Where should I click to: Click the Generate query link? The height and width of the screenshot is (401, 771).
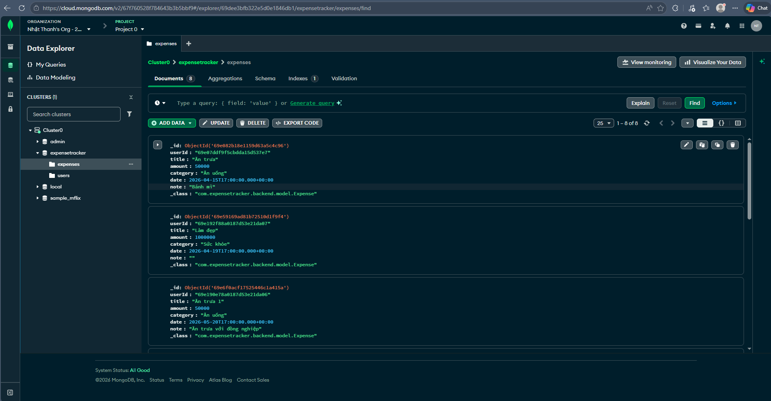point(312,103)
